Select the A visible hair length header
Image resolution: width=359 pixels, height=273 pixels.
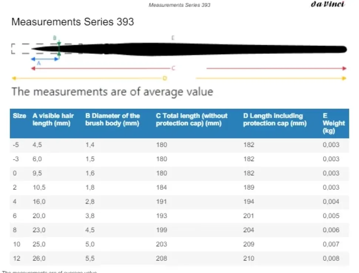pos(53,120)
